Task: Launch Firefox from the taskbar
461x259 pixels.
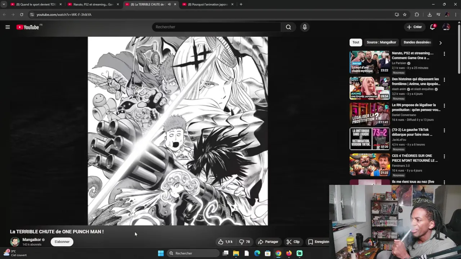Action: 289,253
